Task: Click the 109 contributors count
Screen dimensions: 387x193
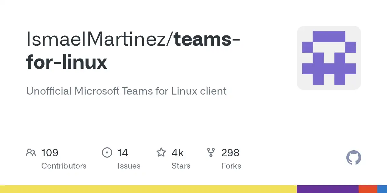Action: click(50, 152)
